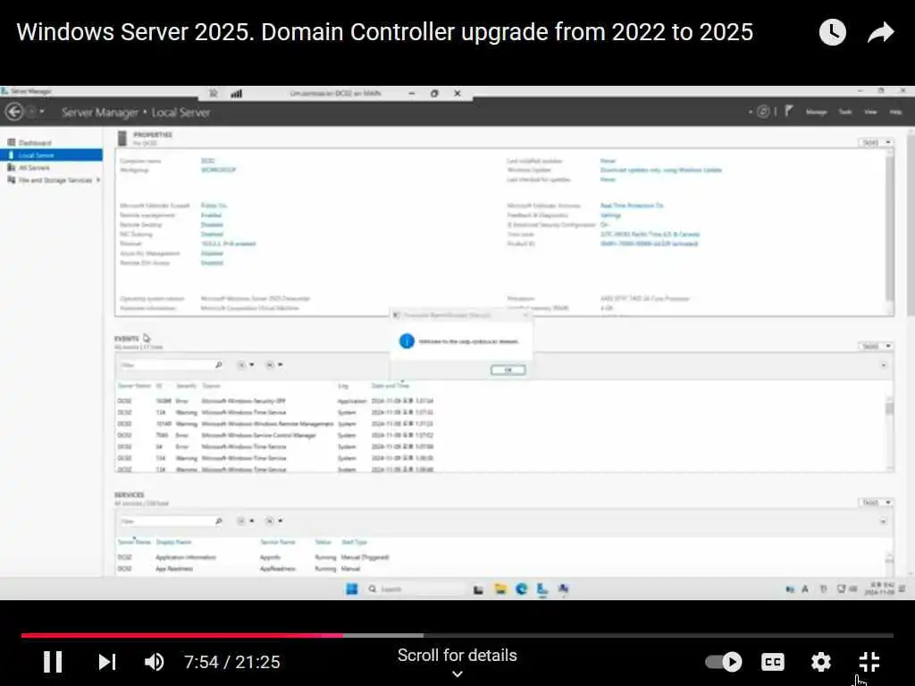Collapse the Services filter panel chevron
The height and width of the screenshot is (686, 915).
(x=884, y=521)
